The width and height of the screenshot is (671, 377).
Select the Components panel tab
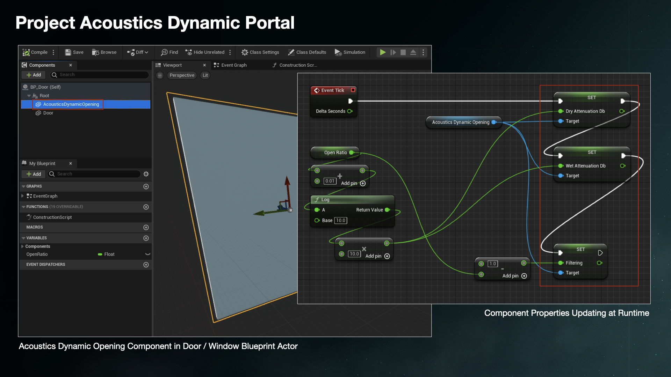click(x=42, y=65)
